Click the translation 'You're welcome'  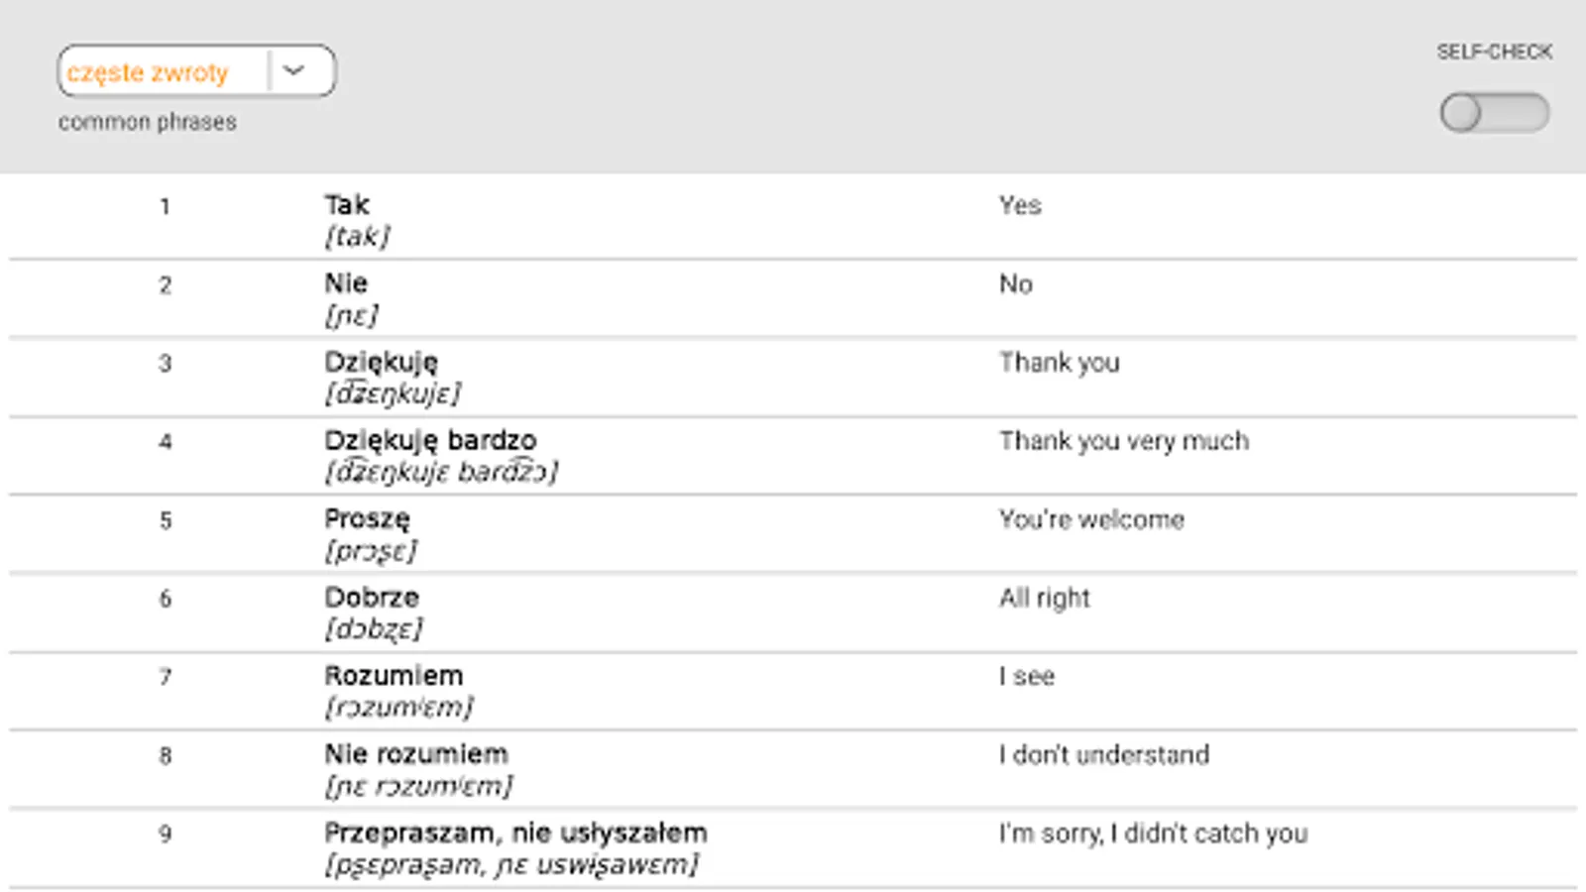pos(1091,519)
